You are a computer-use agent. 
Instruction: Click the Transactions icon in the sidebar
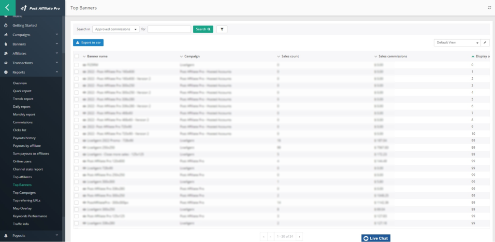click(x=6, y=63)
